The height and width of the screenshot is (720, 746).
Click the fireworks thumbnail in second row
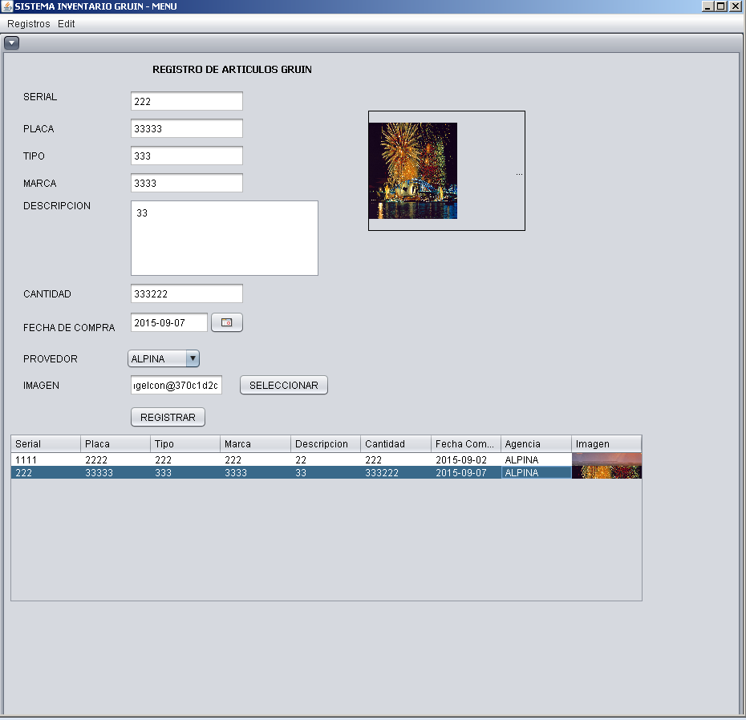coord(606,472)
